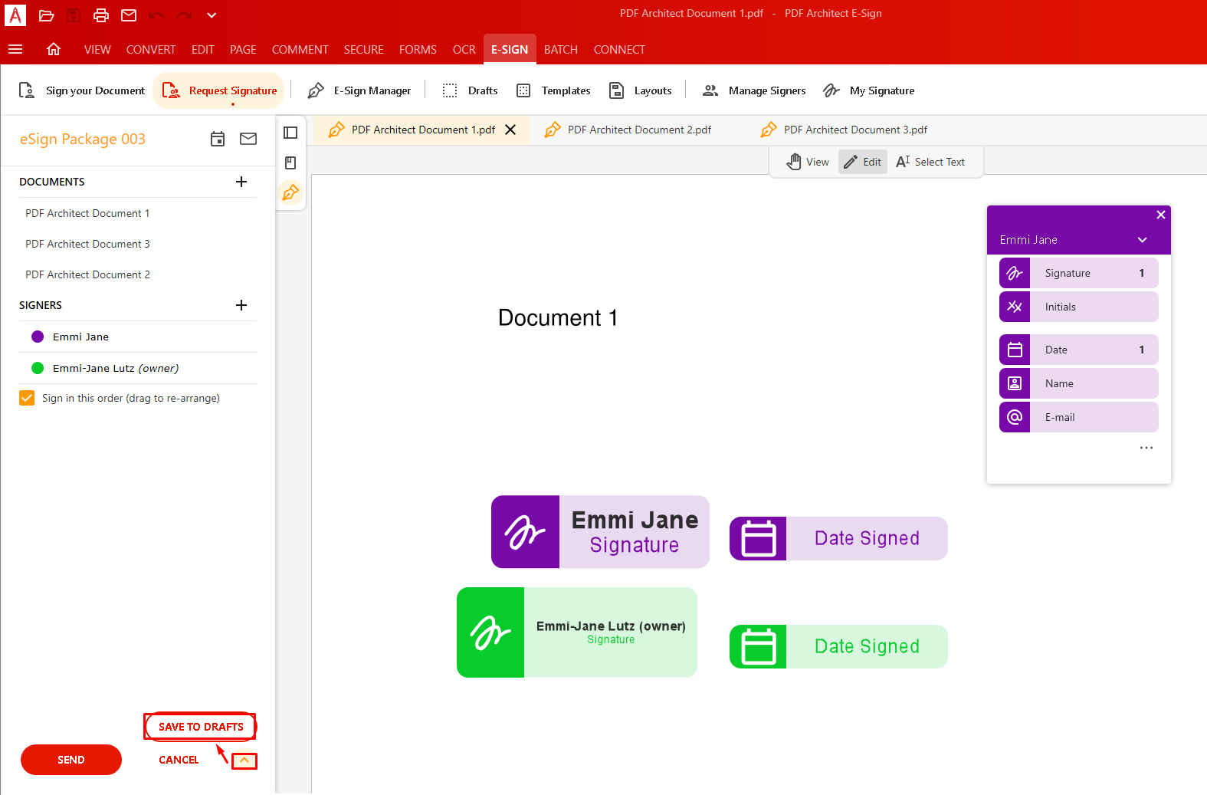Click the email envelope icon in title bar
Viewport: 1207px width, 795px height.
click(x=129, y=15)
